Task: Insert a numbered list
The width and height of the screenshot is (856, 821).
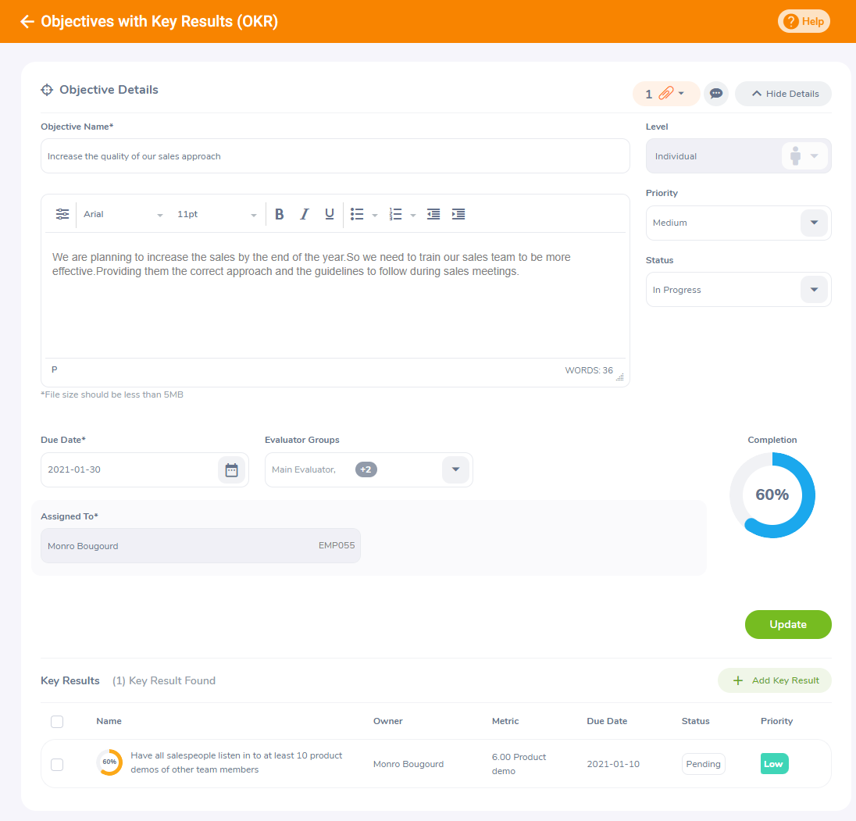Action: tap(395, 213)
